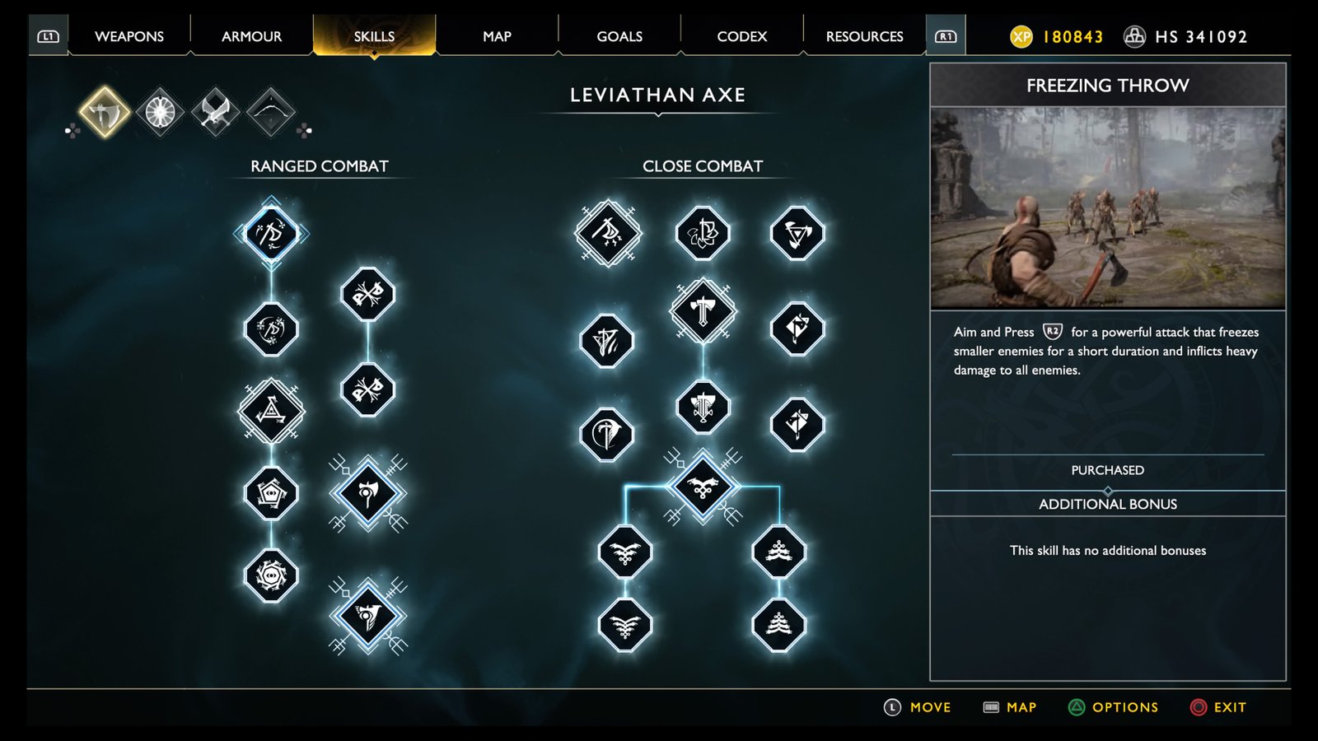
Task: Select the Leviathan Axe skill category icon
Action: tap(105, 112)
